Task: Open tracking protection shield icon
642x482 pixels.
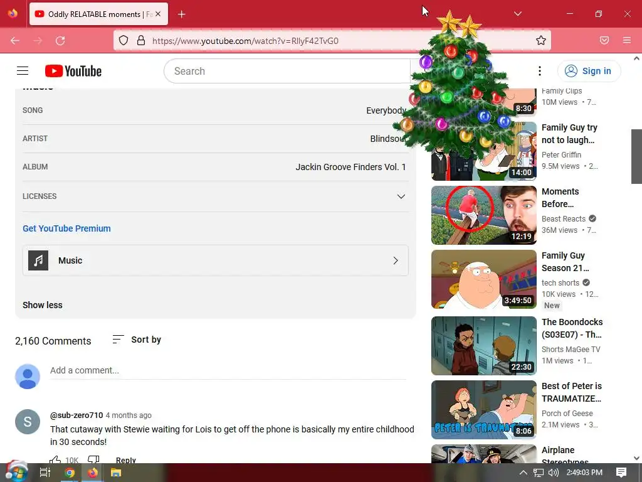Action: click(x=124, y=41)
